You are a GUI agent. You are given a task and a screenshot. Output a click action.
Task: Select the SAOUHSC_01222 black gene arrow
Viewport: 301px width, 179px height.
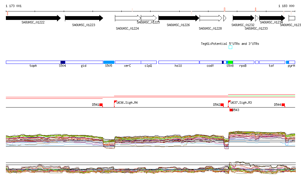tap(33, 18)
